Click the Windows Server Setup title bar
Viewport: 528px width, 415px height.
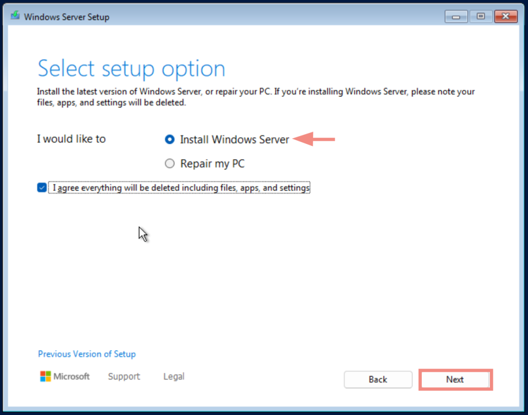[258, 16]
